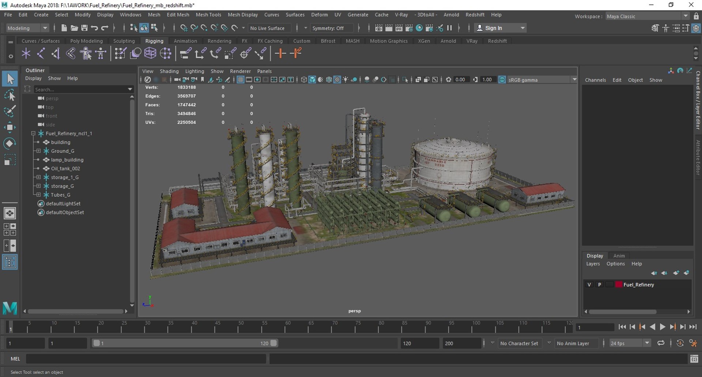Click the timeline at frame 60

tap(287, 327)
